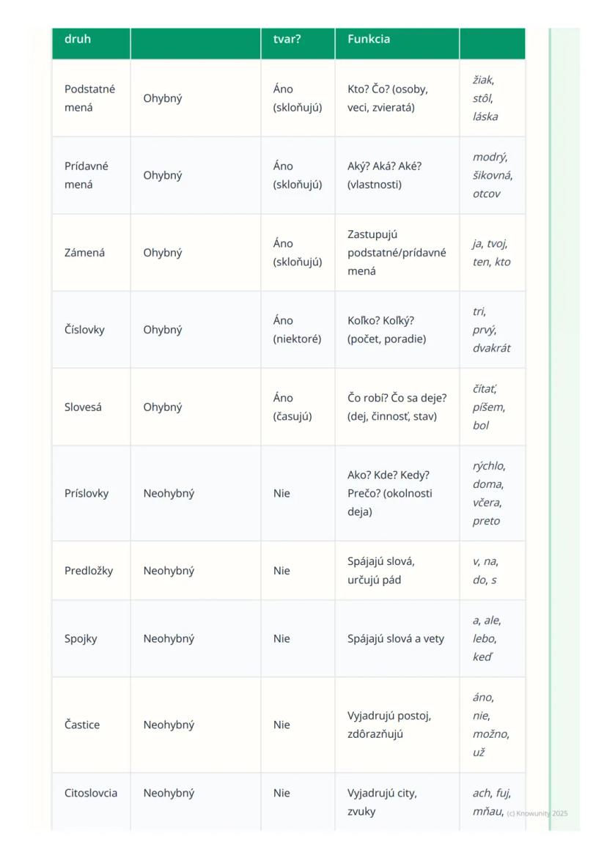Select the "Prídavné mená" cell
607x858 pixels.
click(x=87, y=175)
